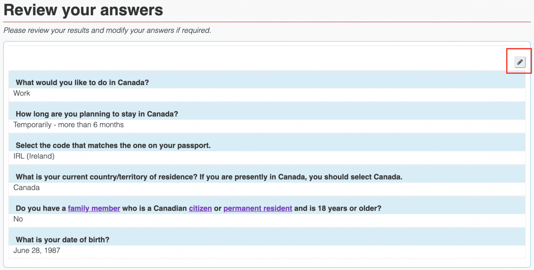Open the permanent resident link
Screen dimensions: 534x270
tap(258, 208)
